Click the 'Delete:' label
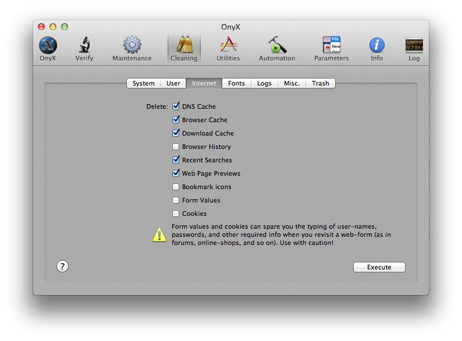 click(157, 106)
